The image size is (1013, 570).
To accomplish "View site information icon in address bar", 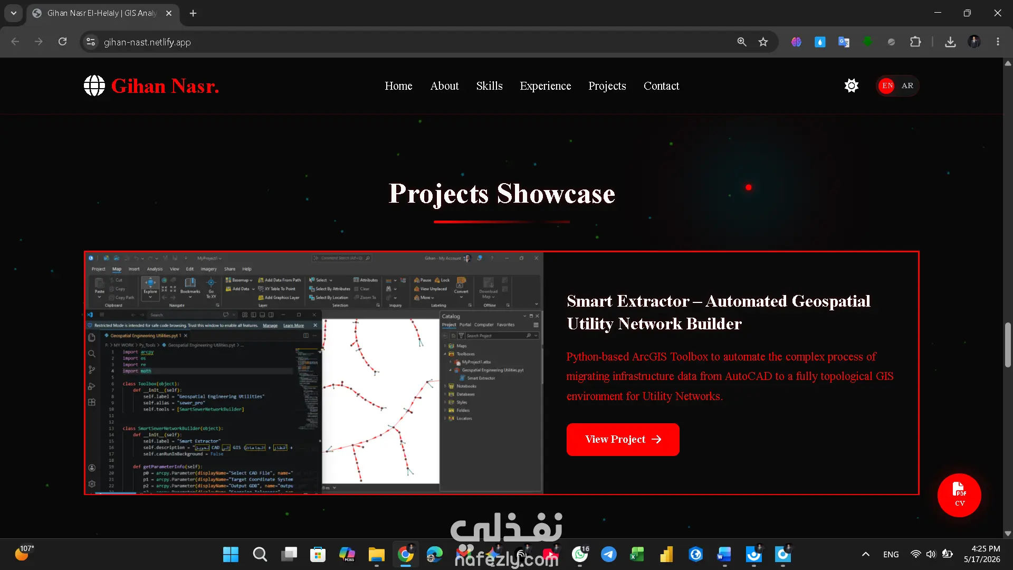I will coord(91,42).
